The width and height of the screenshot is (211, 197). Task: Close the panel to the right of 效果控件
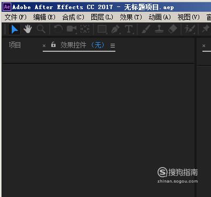[204, 46]
